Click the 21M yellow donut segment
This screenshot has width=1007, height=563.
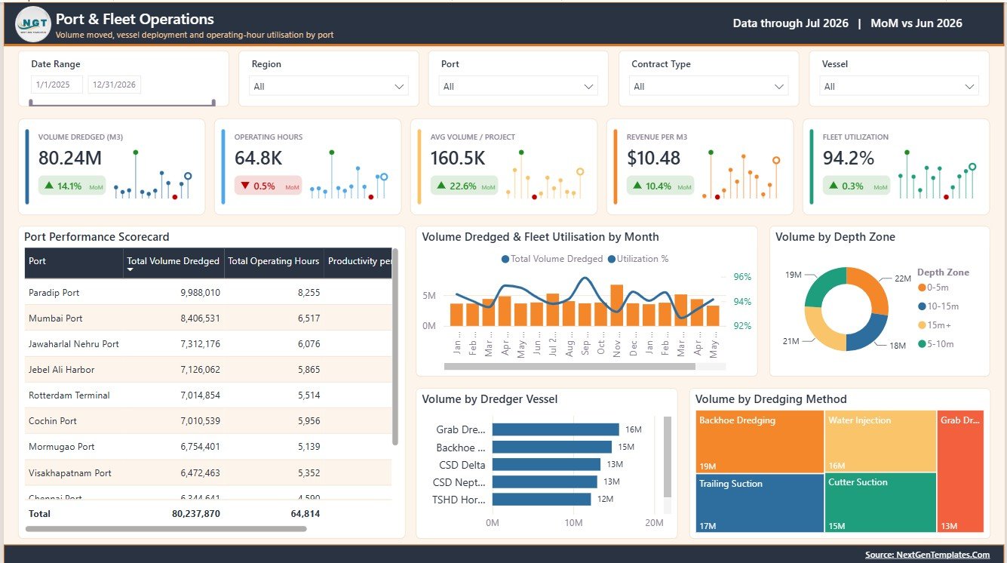pos(819,331)
